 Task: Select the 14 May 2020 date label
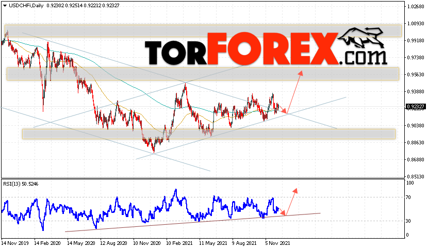pos(81,243)
